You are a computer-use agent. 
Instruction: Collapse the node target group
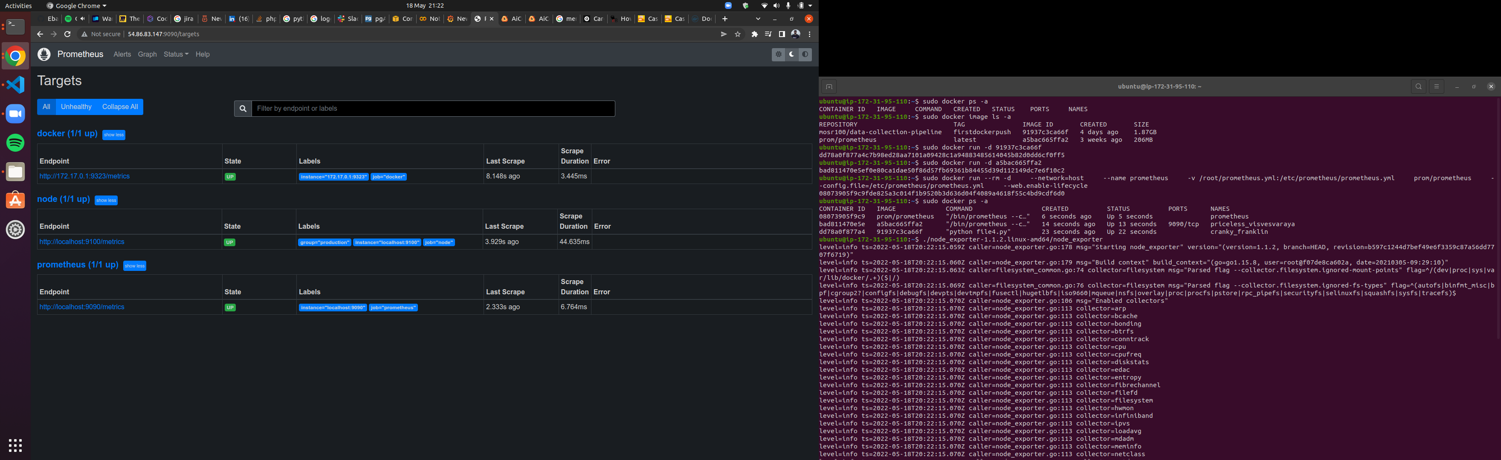tap(105, 200)
